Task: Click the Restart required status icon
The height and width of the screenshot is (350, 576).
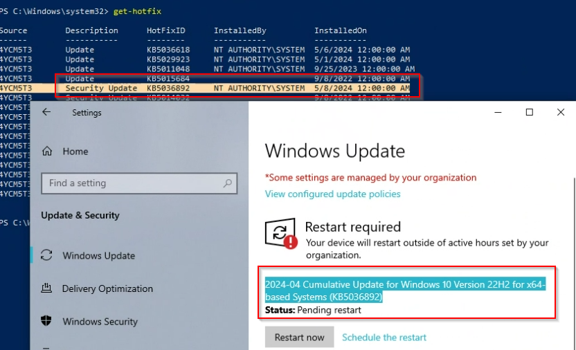Action: click(x=281, y=234)
